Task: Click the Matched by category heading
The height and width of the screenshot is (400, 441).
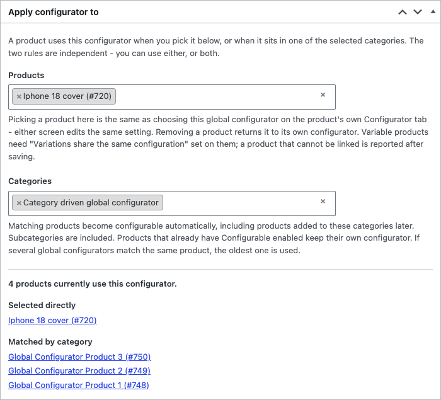Action: [x=50, y=342]
